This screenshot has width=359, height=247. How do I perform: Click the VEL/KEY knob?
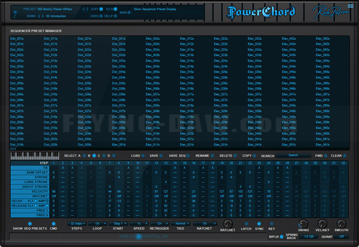coord(322,224)
